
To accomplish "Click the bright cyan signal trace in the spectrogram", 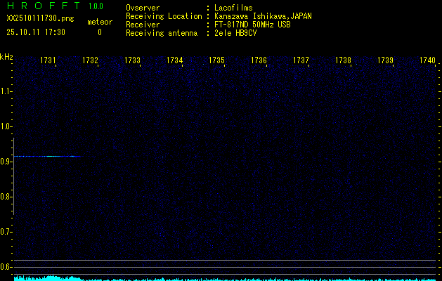I will pos(46,156).
